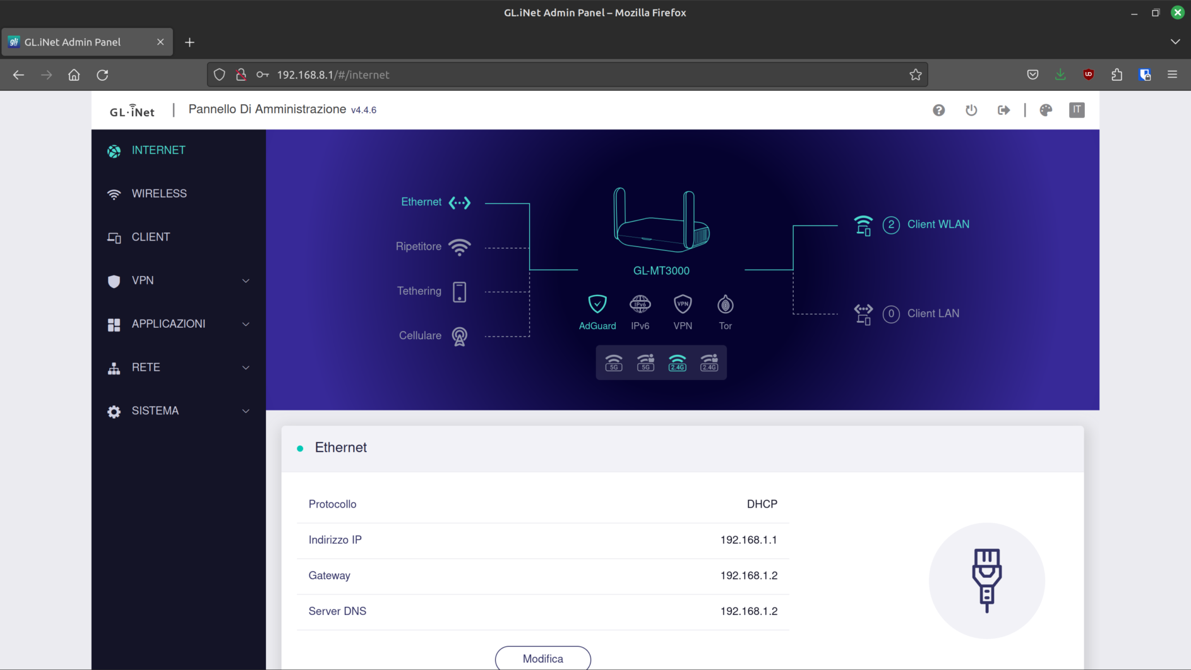The height and width of the screenshot is (670, 1191).
Task: Click the Client LAN link
Action: click(933, 313)
